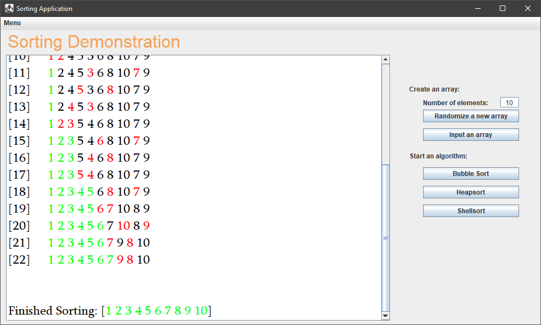Click the step label [21]
This screenshot has height=325, width=541.
[19, 243]
